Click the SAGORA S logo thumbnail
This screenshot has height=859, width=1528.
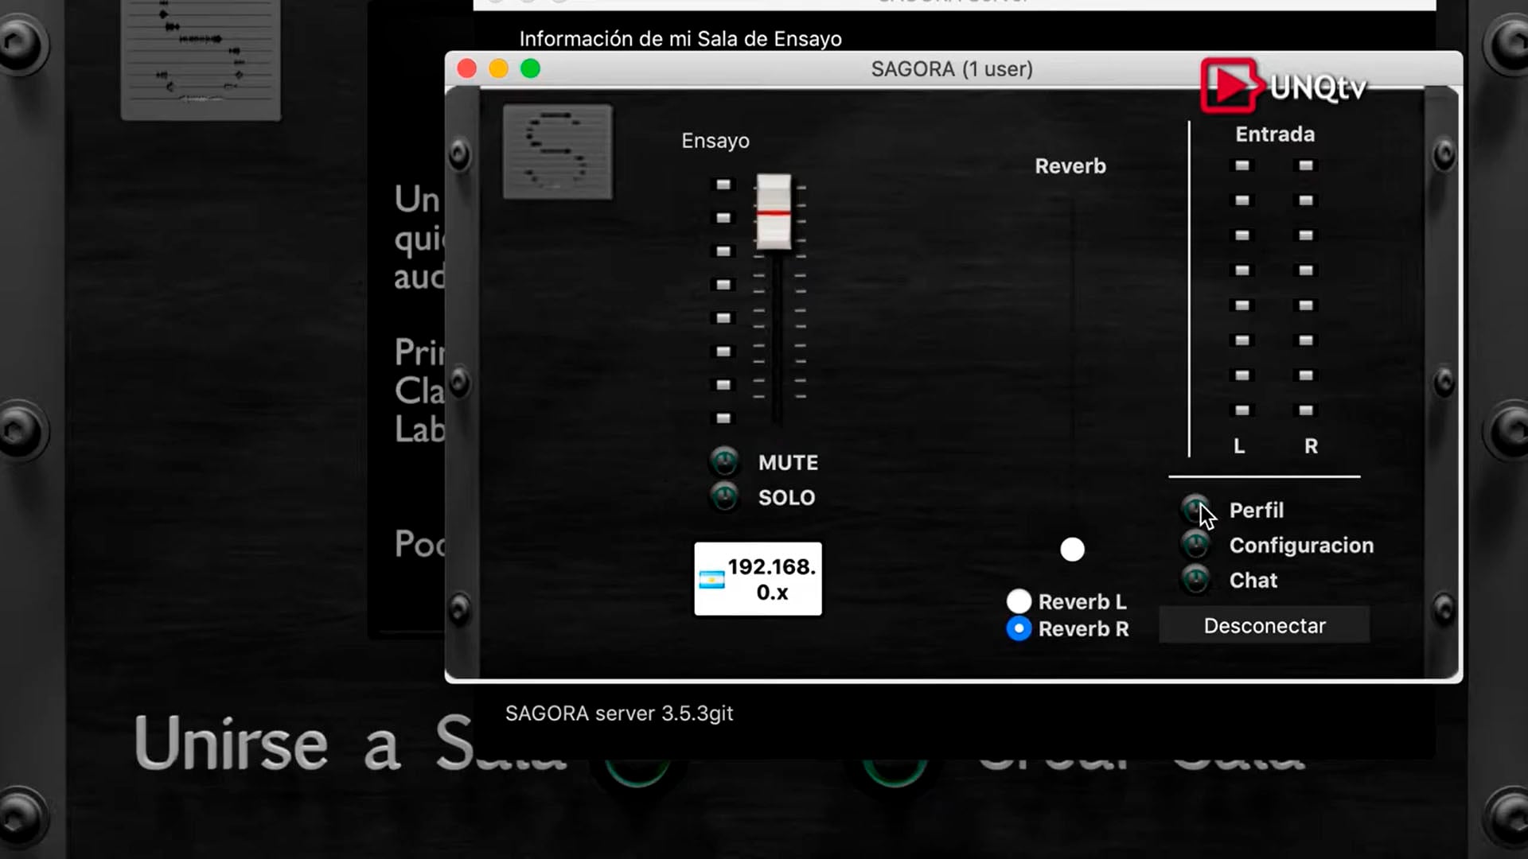tap(558, 152)
